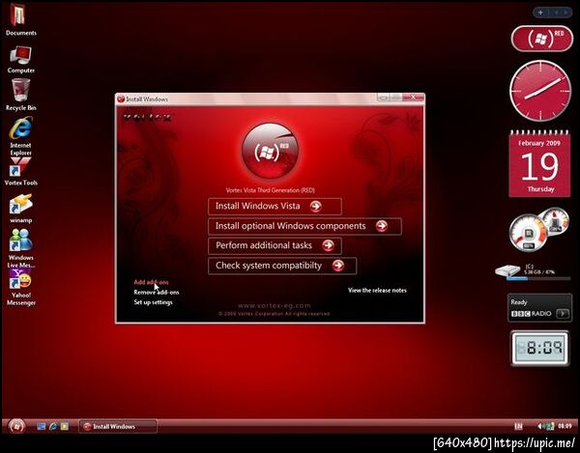Close the Install Windows dialog
The image size is (580, 453).
(x=413, y=98)
